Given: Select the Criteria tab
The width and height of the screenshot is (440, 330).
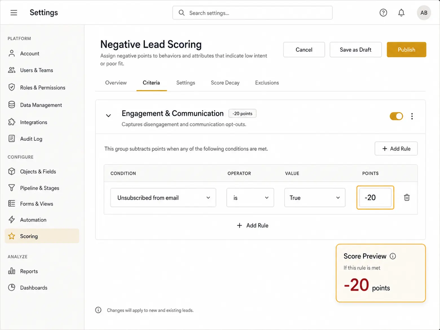Looking at the screenshot, I should [151, 83].
